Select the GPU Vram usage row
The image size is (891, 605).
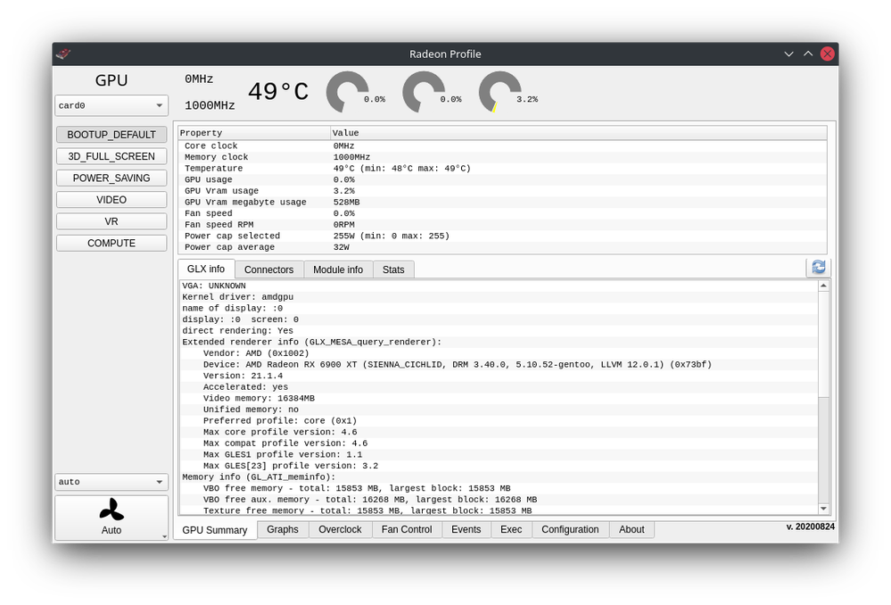click(502, 191)
